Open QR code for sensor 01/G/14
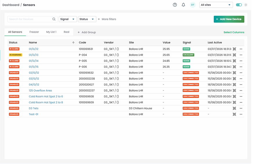The width and height of the screenshot is (253, 164). pos(234,61)
